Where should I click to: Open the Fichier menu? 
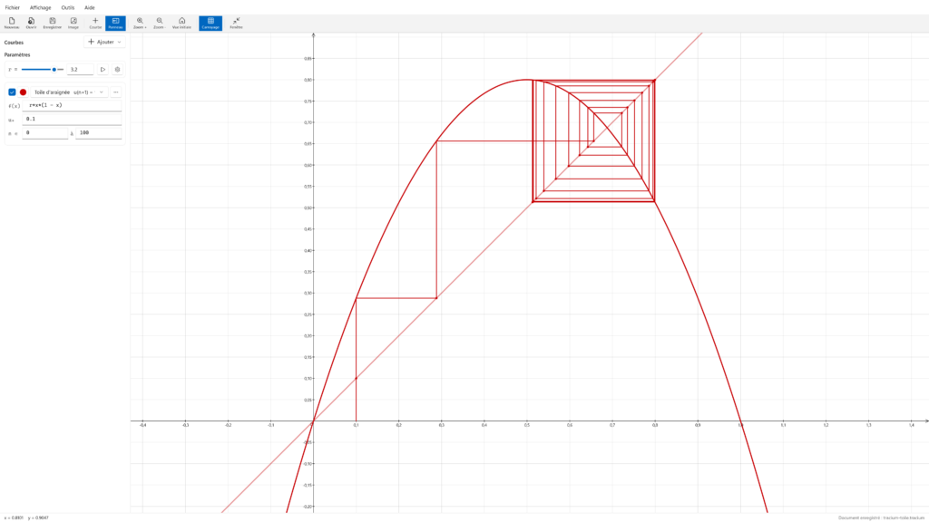point(13,7)
